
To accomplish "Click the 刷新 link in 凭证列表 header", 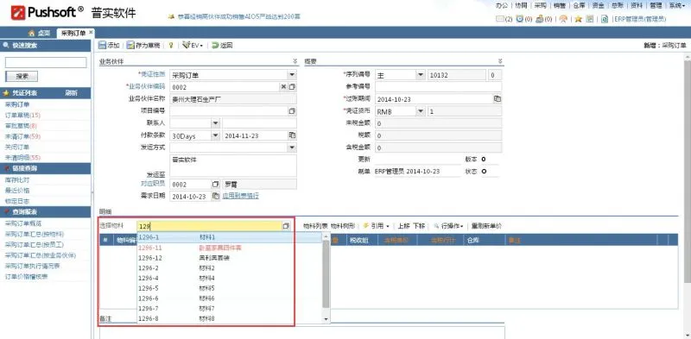I will point(72,93).
